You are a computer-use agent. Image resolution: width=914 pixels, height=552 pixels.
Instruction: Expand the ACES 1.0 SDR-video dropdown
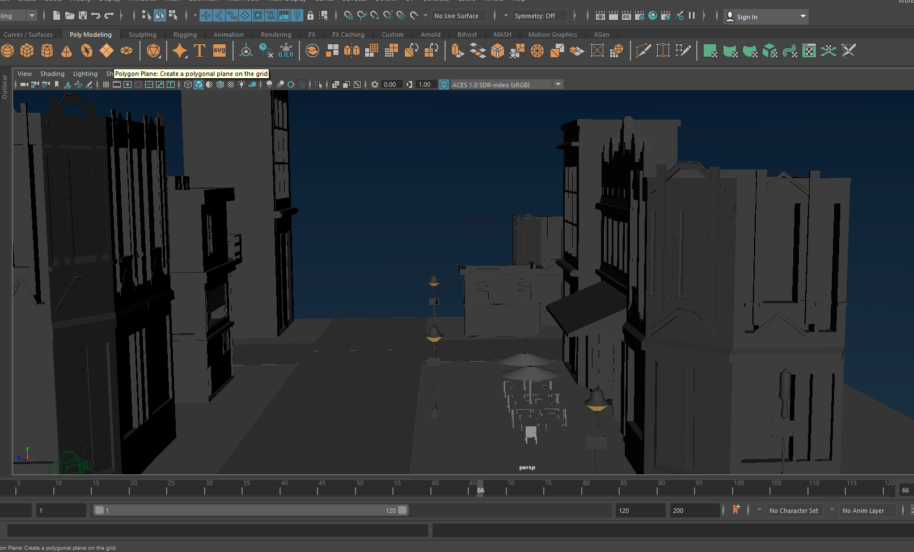click(x=558, y=84)
